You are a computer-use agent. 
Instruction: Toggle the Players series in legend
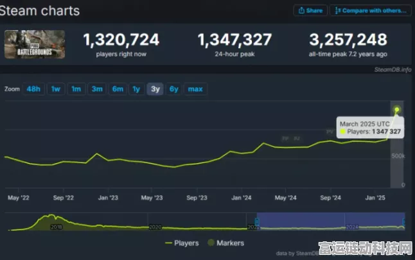182,243
